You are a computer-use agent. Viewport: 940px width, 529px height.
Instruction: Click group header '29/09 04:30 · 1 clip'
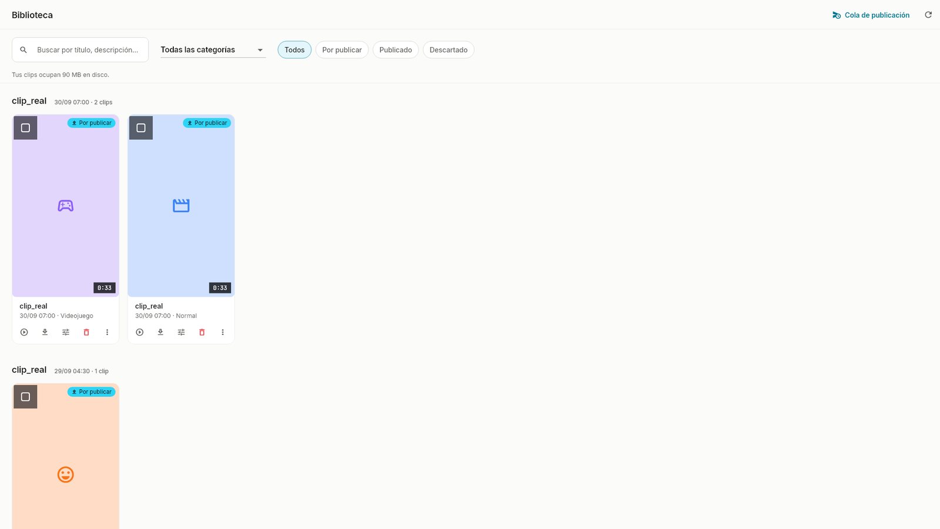[x=82, y=371]
